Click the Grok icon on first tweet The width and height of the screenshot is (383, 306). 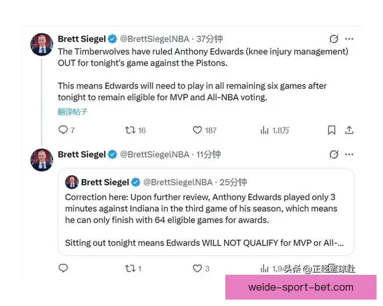pyautogui.click(x=334, y=39)
